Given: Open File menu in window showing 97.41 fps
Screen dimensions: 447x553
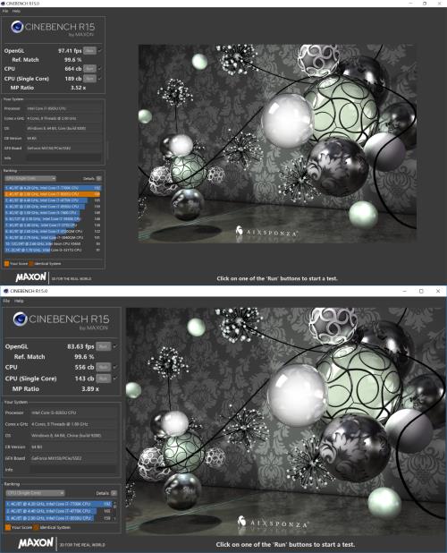Looking at the screenshot, I should 5,12.
